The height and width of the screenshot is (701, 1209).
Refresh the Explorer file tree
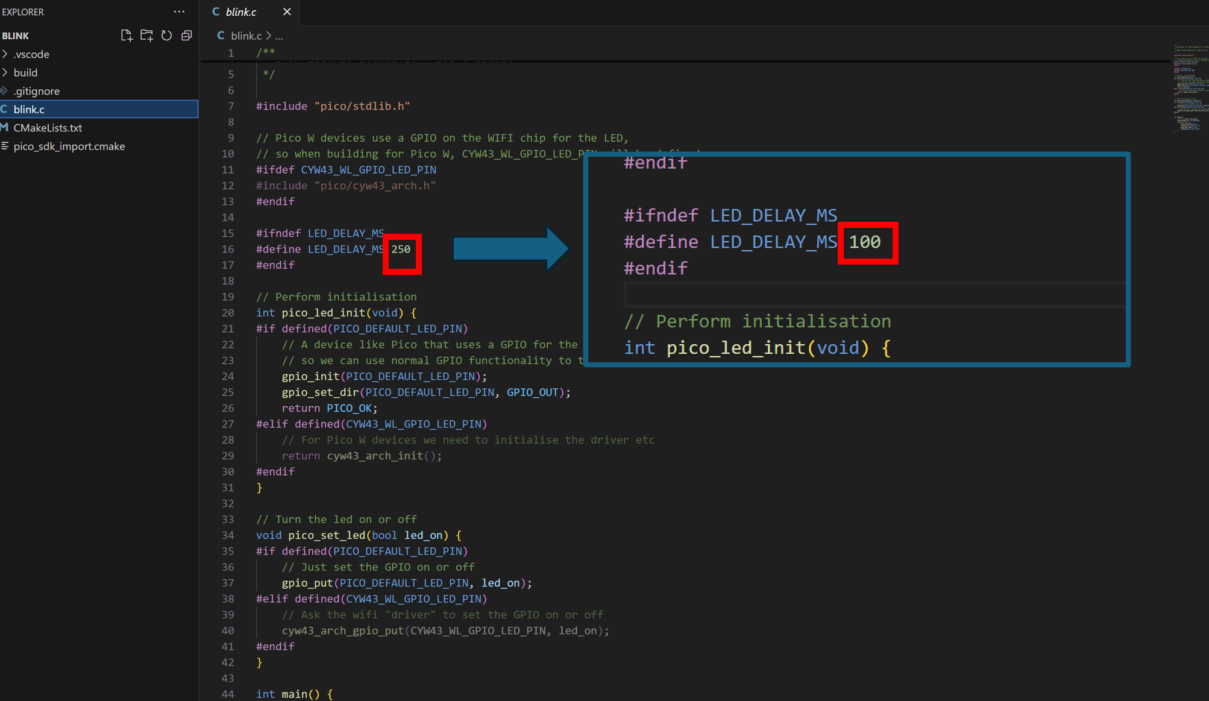pos(166,36)
